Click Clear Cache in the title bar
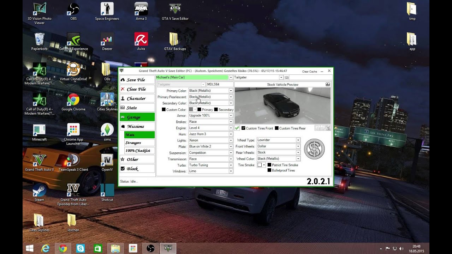This screenshot has width=452, height=254. pos(310,71)
